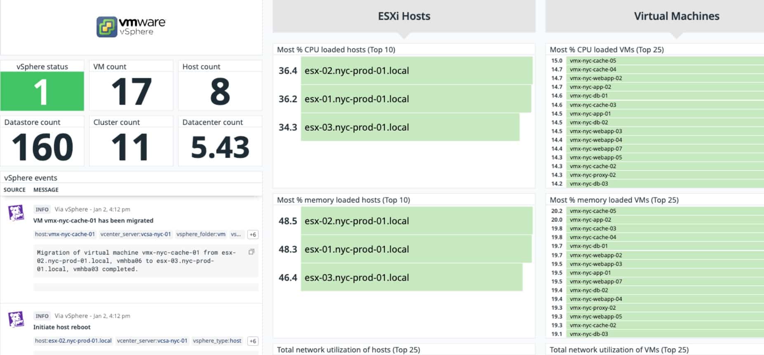
Task: Click the Cluster count value 11
Action: [x=130, y=147]
